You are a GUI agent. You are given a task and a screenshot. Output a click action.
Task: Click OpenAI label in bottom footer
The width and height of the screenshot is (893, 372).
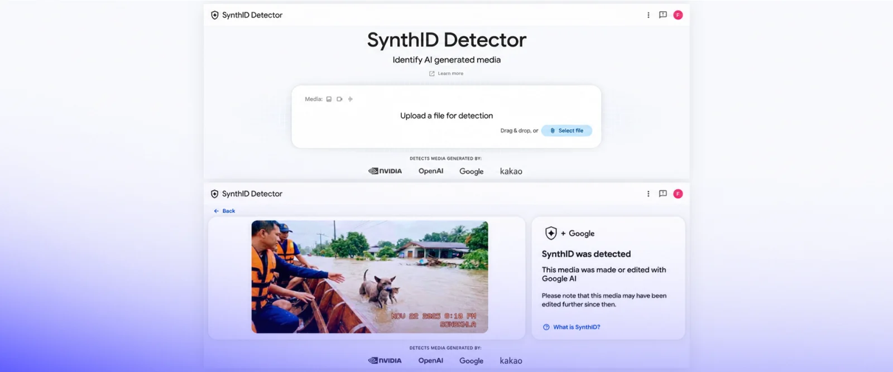[431, 361]
